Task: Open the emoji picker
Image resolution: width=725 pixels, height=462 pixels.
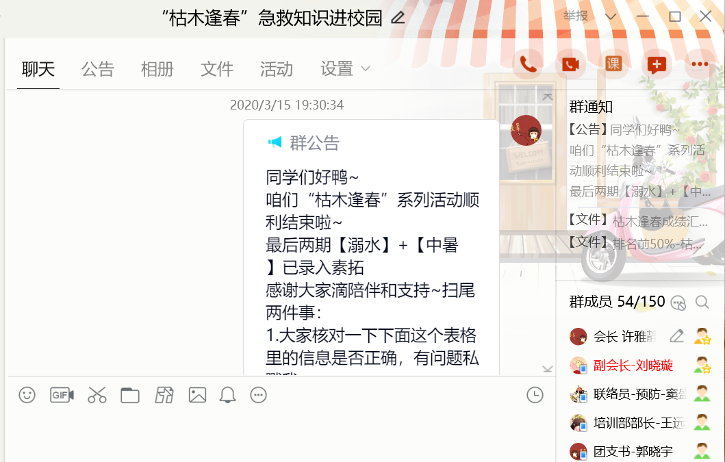Action: [27, 395]
